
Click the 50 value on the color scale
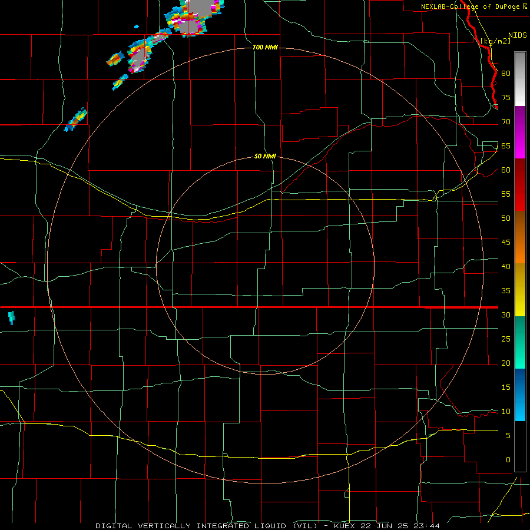506,218
